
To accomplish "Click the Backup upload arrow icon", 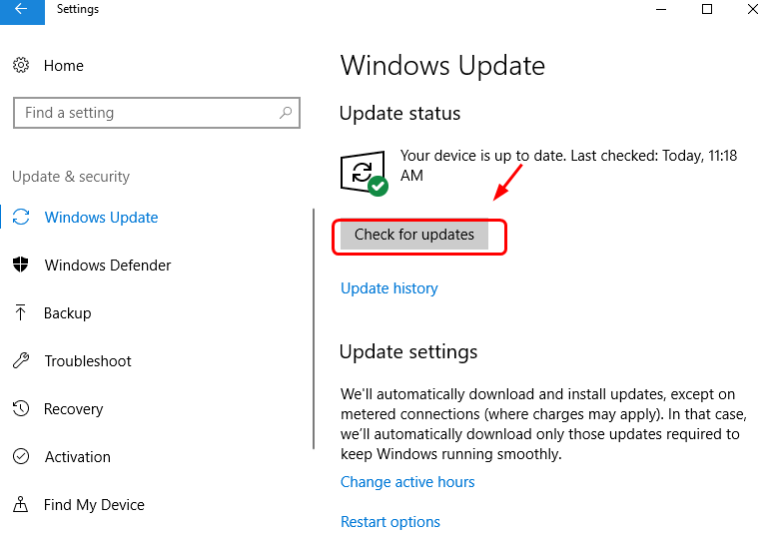I will click(21, 313).
